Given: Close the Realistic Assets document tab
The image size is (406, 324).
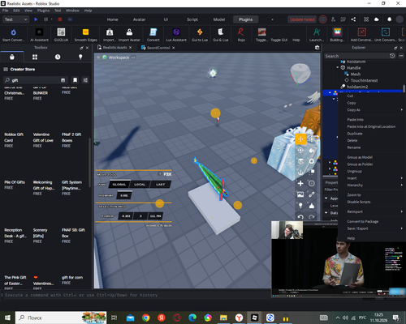Looking at the screenshot, I should click(x=131, y=48).
